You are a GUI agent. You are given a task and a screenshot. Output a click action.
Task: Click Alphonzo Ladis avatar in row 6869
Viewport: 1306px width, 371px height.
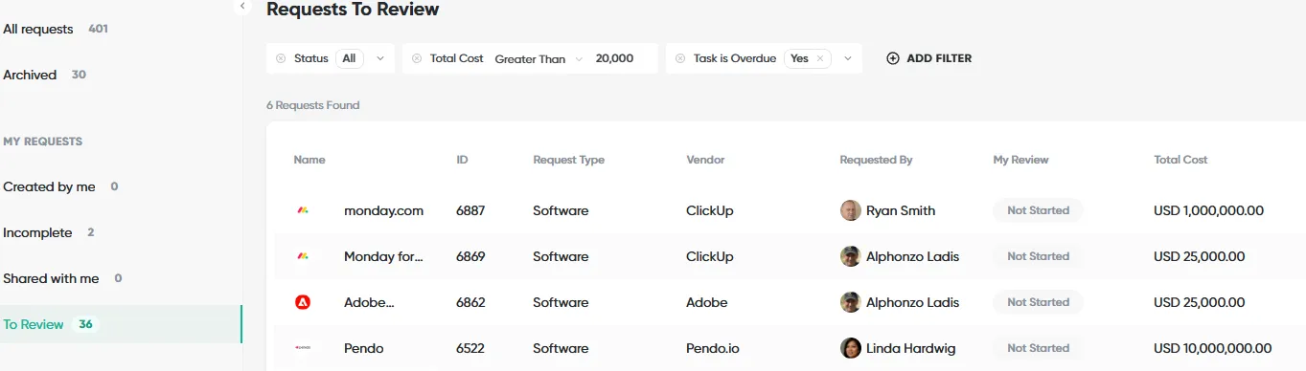[851, 256]
